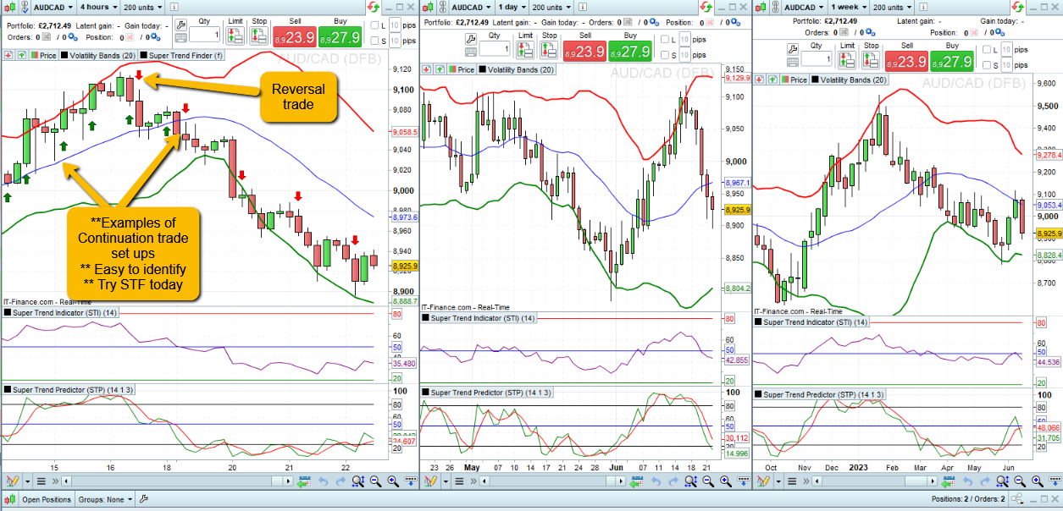Click the Sell 23.9 button in 4 hours chart

295,38
